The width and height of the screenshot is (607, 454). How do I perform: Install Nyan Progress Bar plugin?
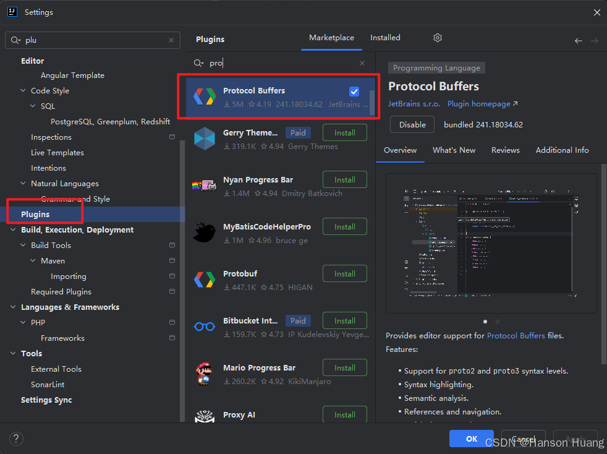point(344,180)
